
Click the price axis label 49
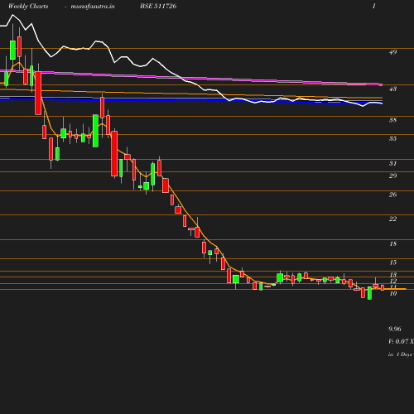click(x=392, y=52)
